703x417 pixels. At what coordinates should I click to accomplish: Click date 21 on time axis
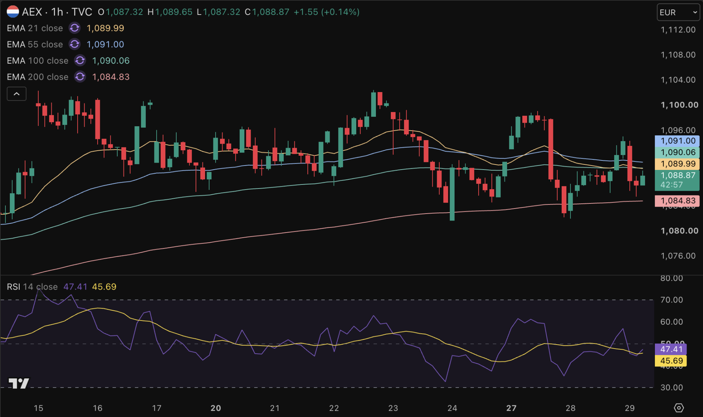275,408
